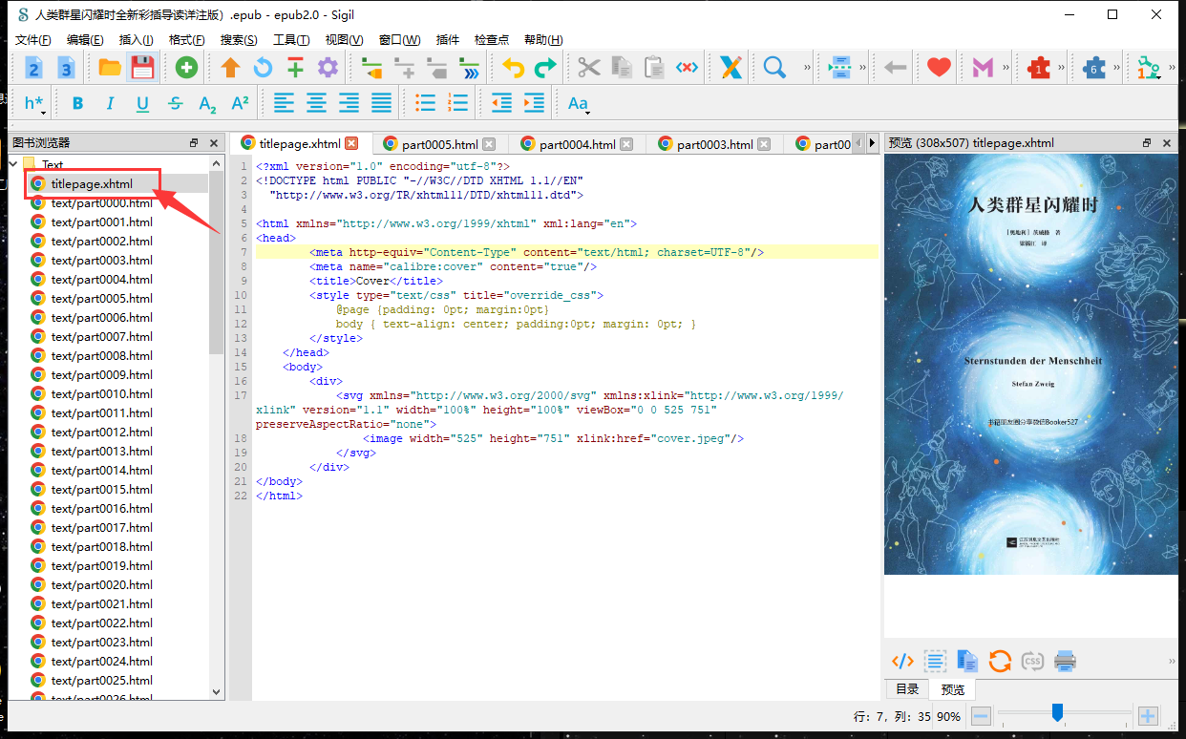The width and height of the screenshot is (1186, 739).
Task: Cut selection with the scissors icon
Action: (x=589, y=68)
